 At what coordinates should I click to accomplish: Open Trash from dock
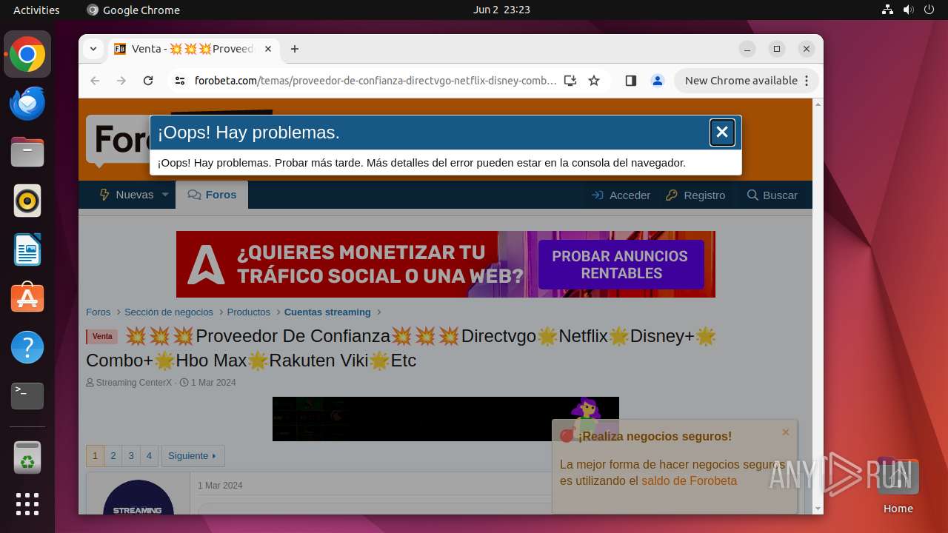[x=27, y=457]
